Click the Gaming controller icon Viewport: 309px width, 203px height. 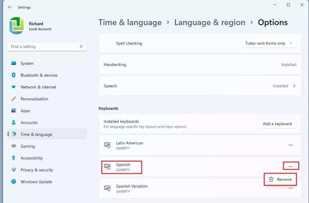[14, 146]
